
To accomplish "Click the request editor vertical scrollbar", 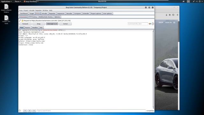I will point(154,69).
